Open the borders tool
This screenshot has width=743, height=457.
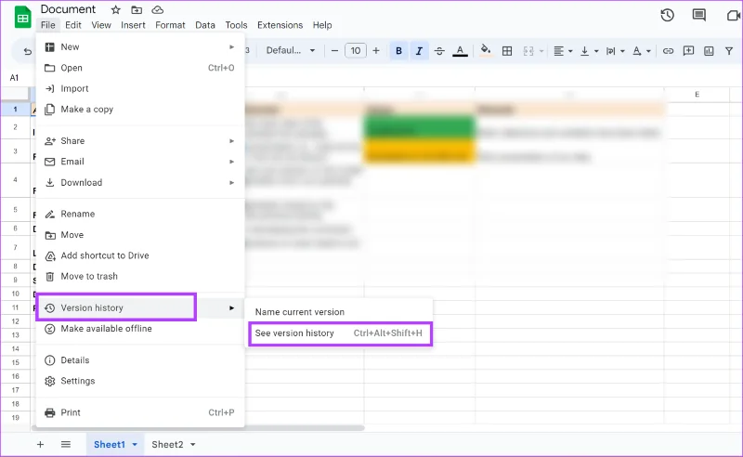pyautogui.click(x=507, y=51)
